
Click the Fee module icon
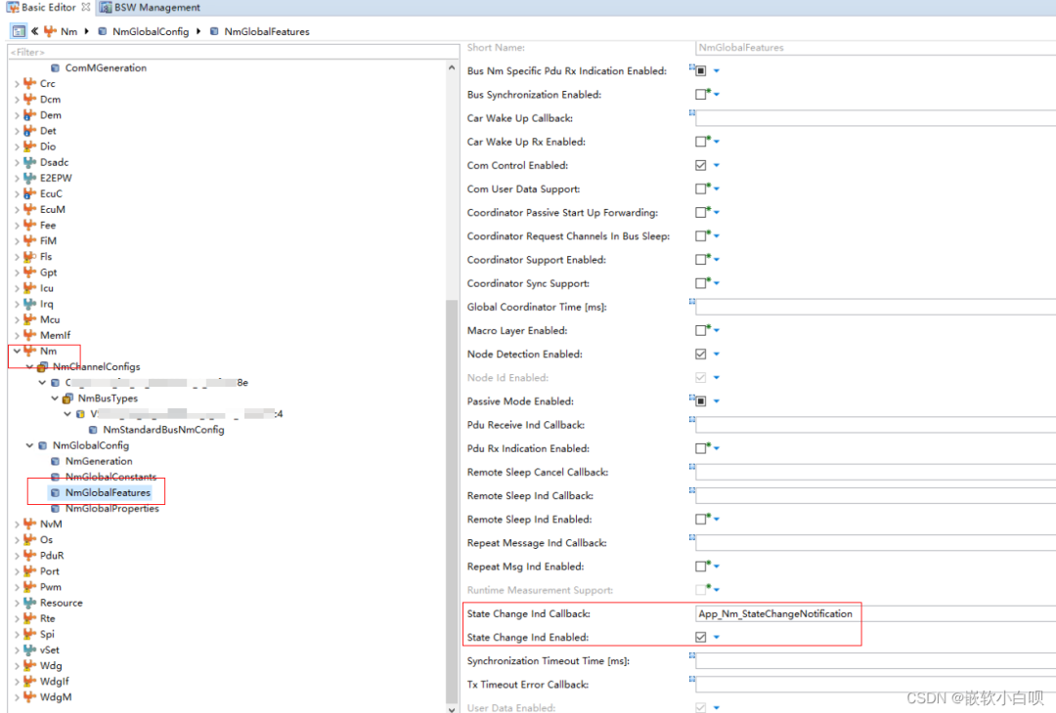(29, 225)
